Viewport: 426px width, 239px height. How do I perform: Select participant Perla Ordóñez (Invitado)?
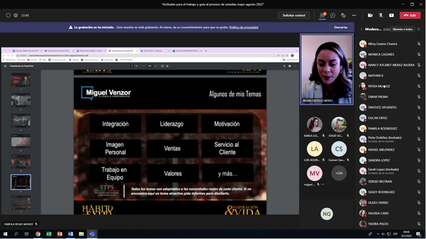click(390, 139)
